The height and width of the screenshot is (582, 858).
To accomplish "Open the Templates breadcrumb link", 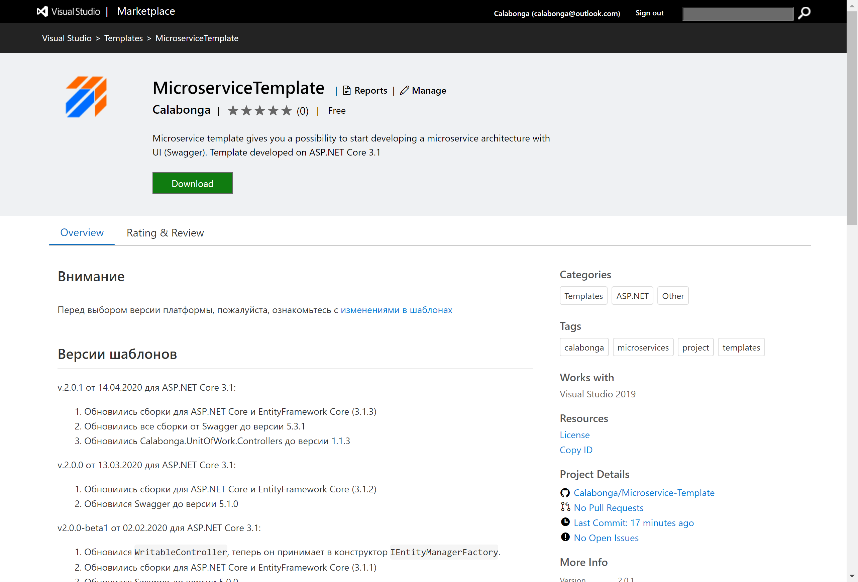I will [123, 38].
